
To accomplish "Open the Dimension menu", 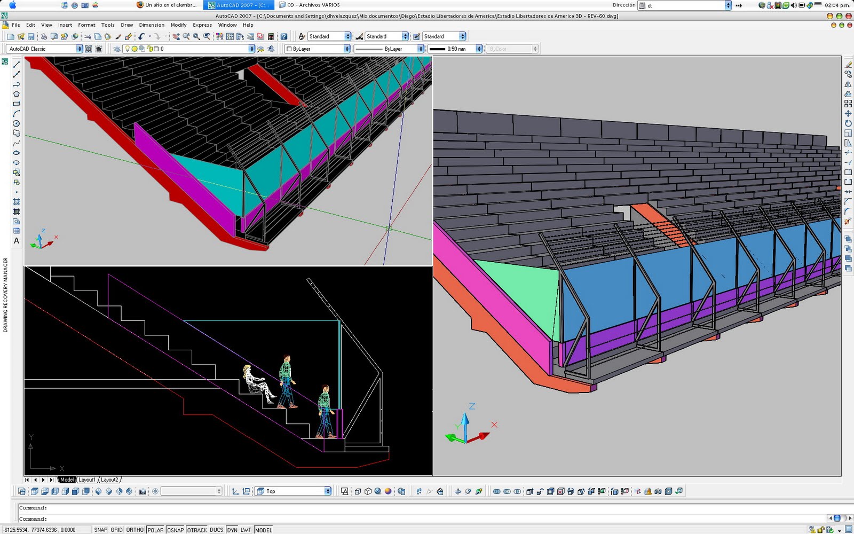I will 152,25.
